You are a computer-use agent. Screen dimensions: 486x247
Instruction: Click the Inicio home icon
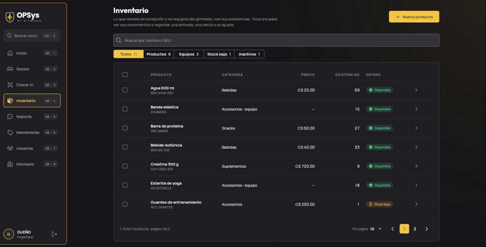tap(10, 53)
